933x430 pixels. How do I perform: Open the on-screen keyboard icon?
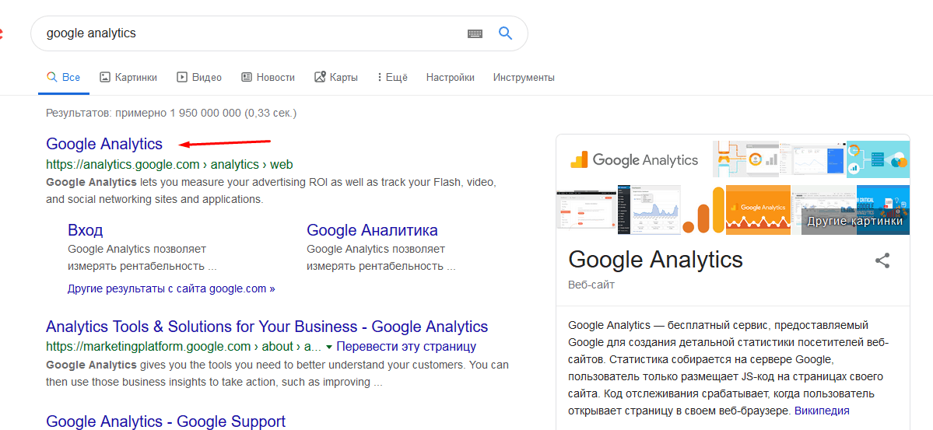pos(475,33)
